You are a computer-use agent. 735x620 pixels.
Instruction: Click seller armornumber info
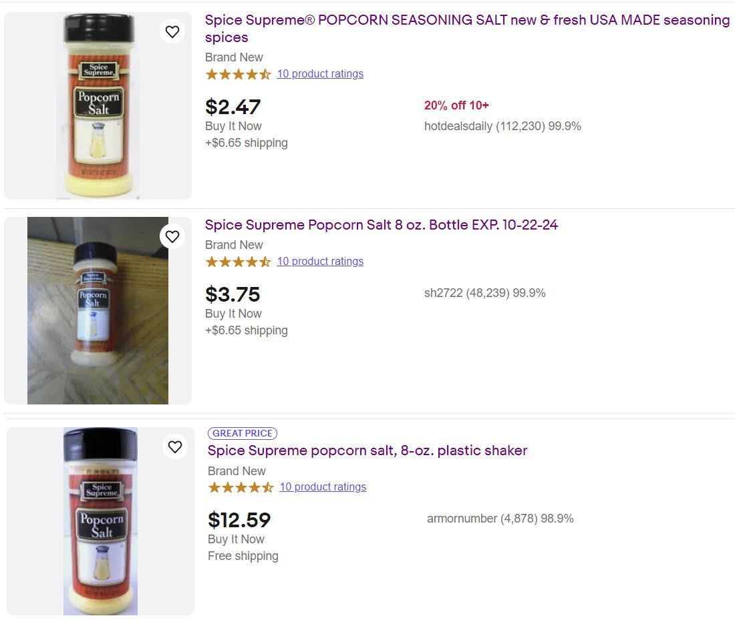[x=500, y=519]
